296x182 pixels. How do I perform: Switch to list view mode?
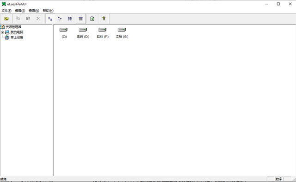coord(70,19)
